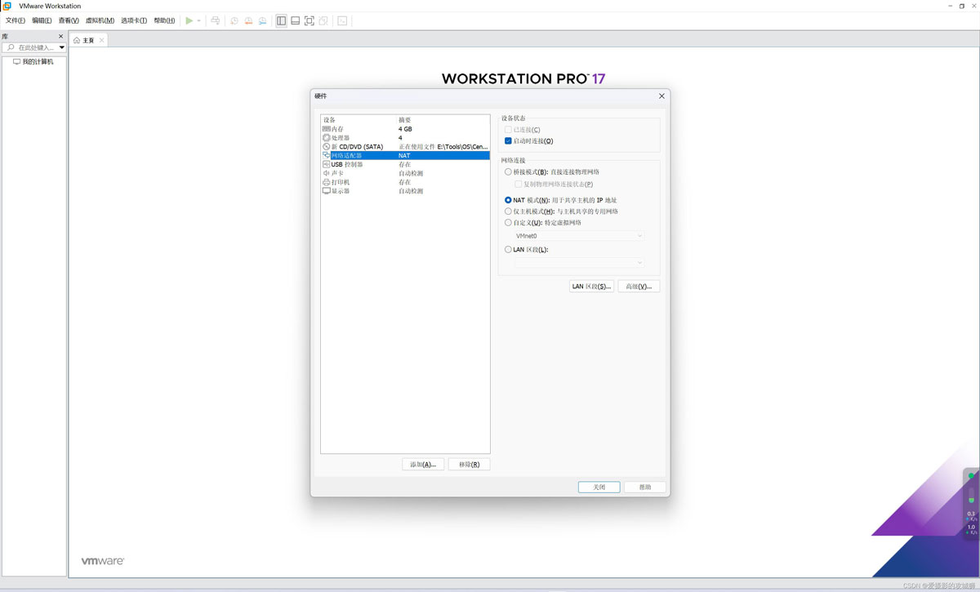Enter full screen mode icon
This screenshot has width=980, height=592.
coord(309,20)
